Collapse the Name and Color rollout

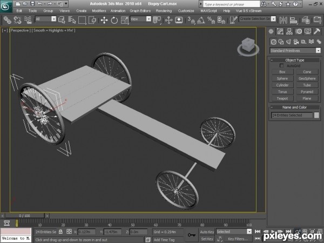tap(295, 107)
